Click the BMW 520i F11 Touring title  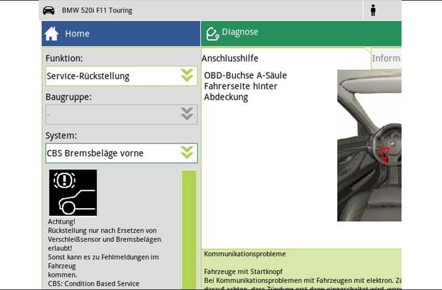(97, 10)
